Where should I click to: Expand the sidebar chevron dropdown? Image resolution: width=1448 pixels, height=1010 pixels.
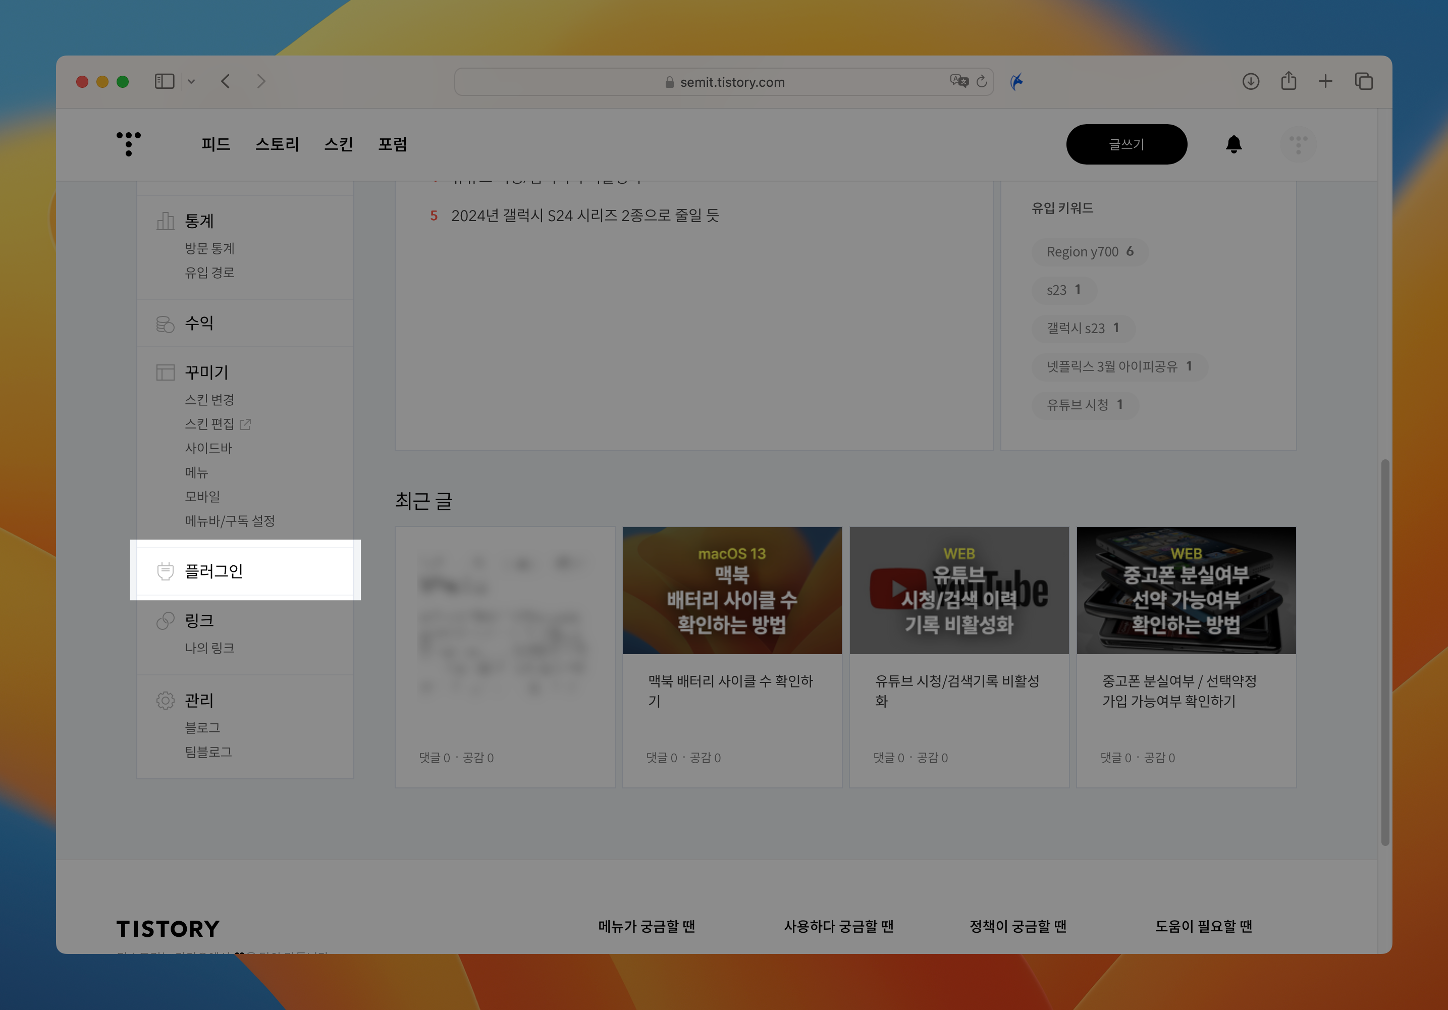(191, 81)
